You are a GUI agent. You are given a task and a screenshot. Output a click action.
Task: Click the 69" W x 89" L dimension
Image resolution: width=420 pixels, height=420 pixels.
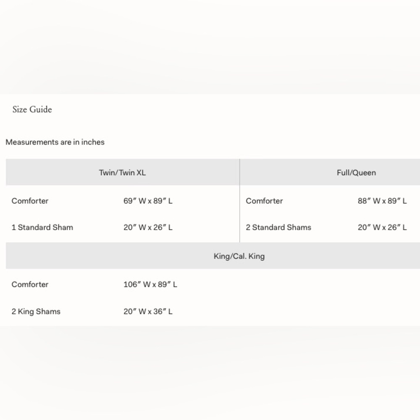148,201
